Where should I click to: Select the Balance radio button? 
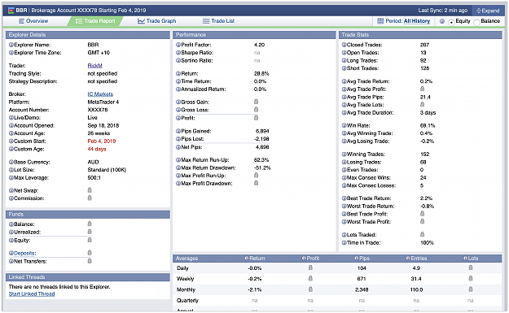(477, 22)
